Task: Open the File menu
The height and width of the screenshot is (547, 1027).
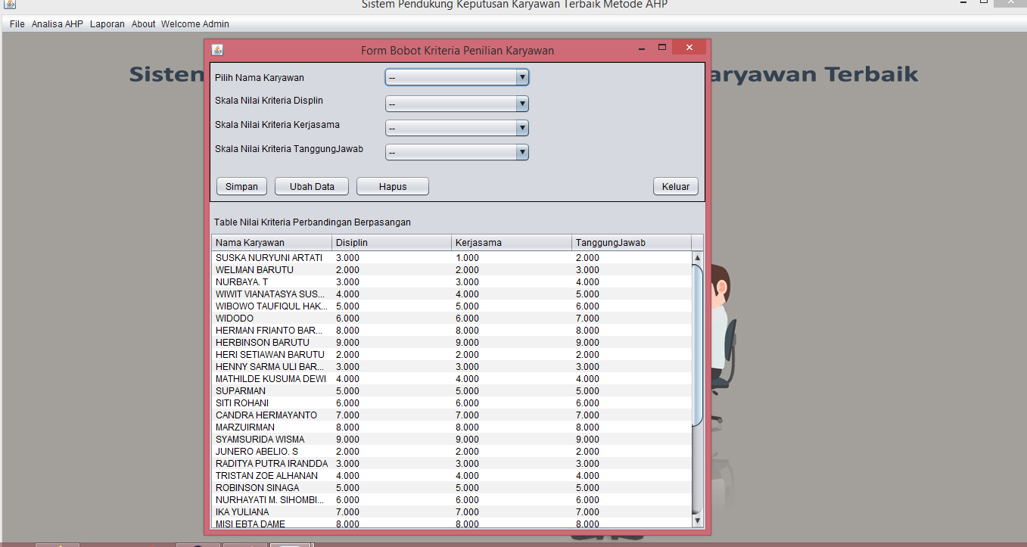Action: click(x=16, y=23)
